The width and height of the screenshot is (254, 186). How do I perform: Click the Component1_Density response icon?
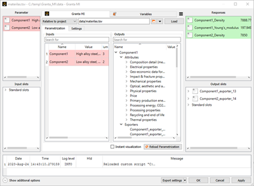coord(190,20)
